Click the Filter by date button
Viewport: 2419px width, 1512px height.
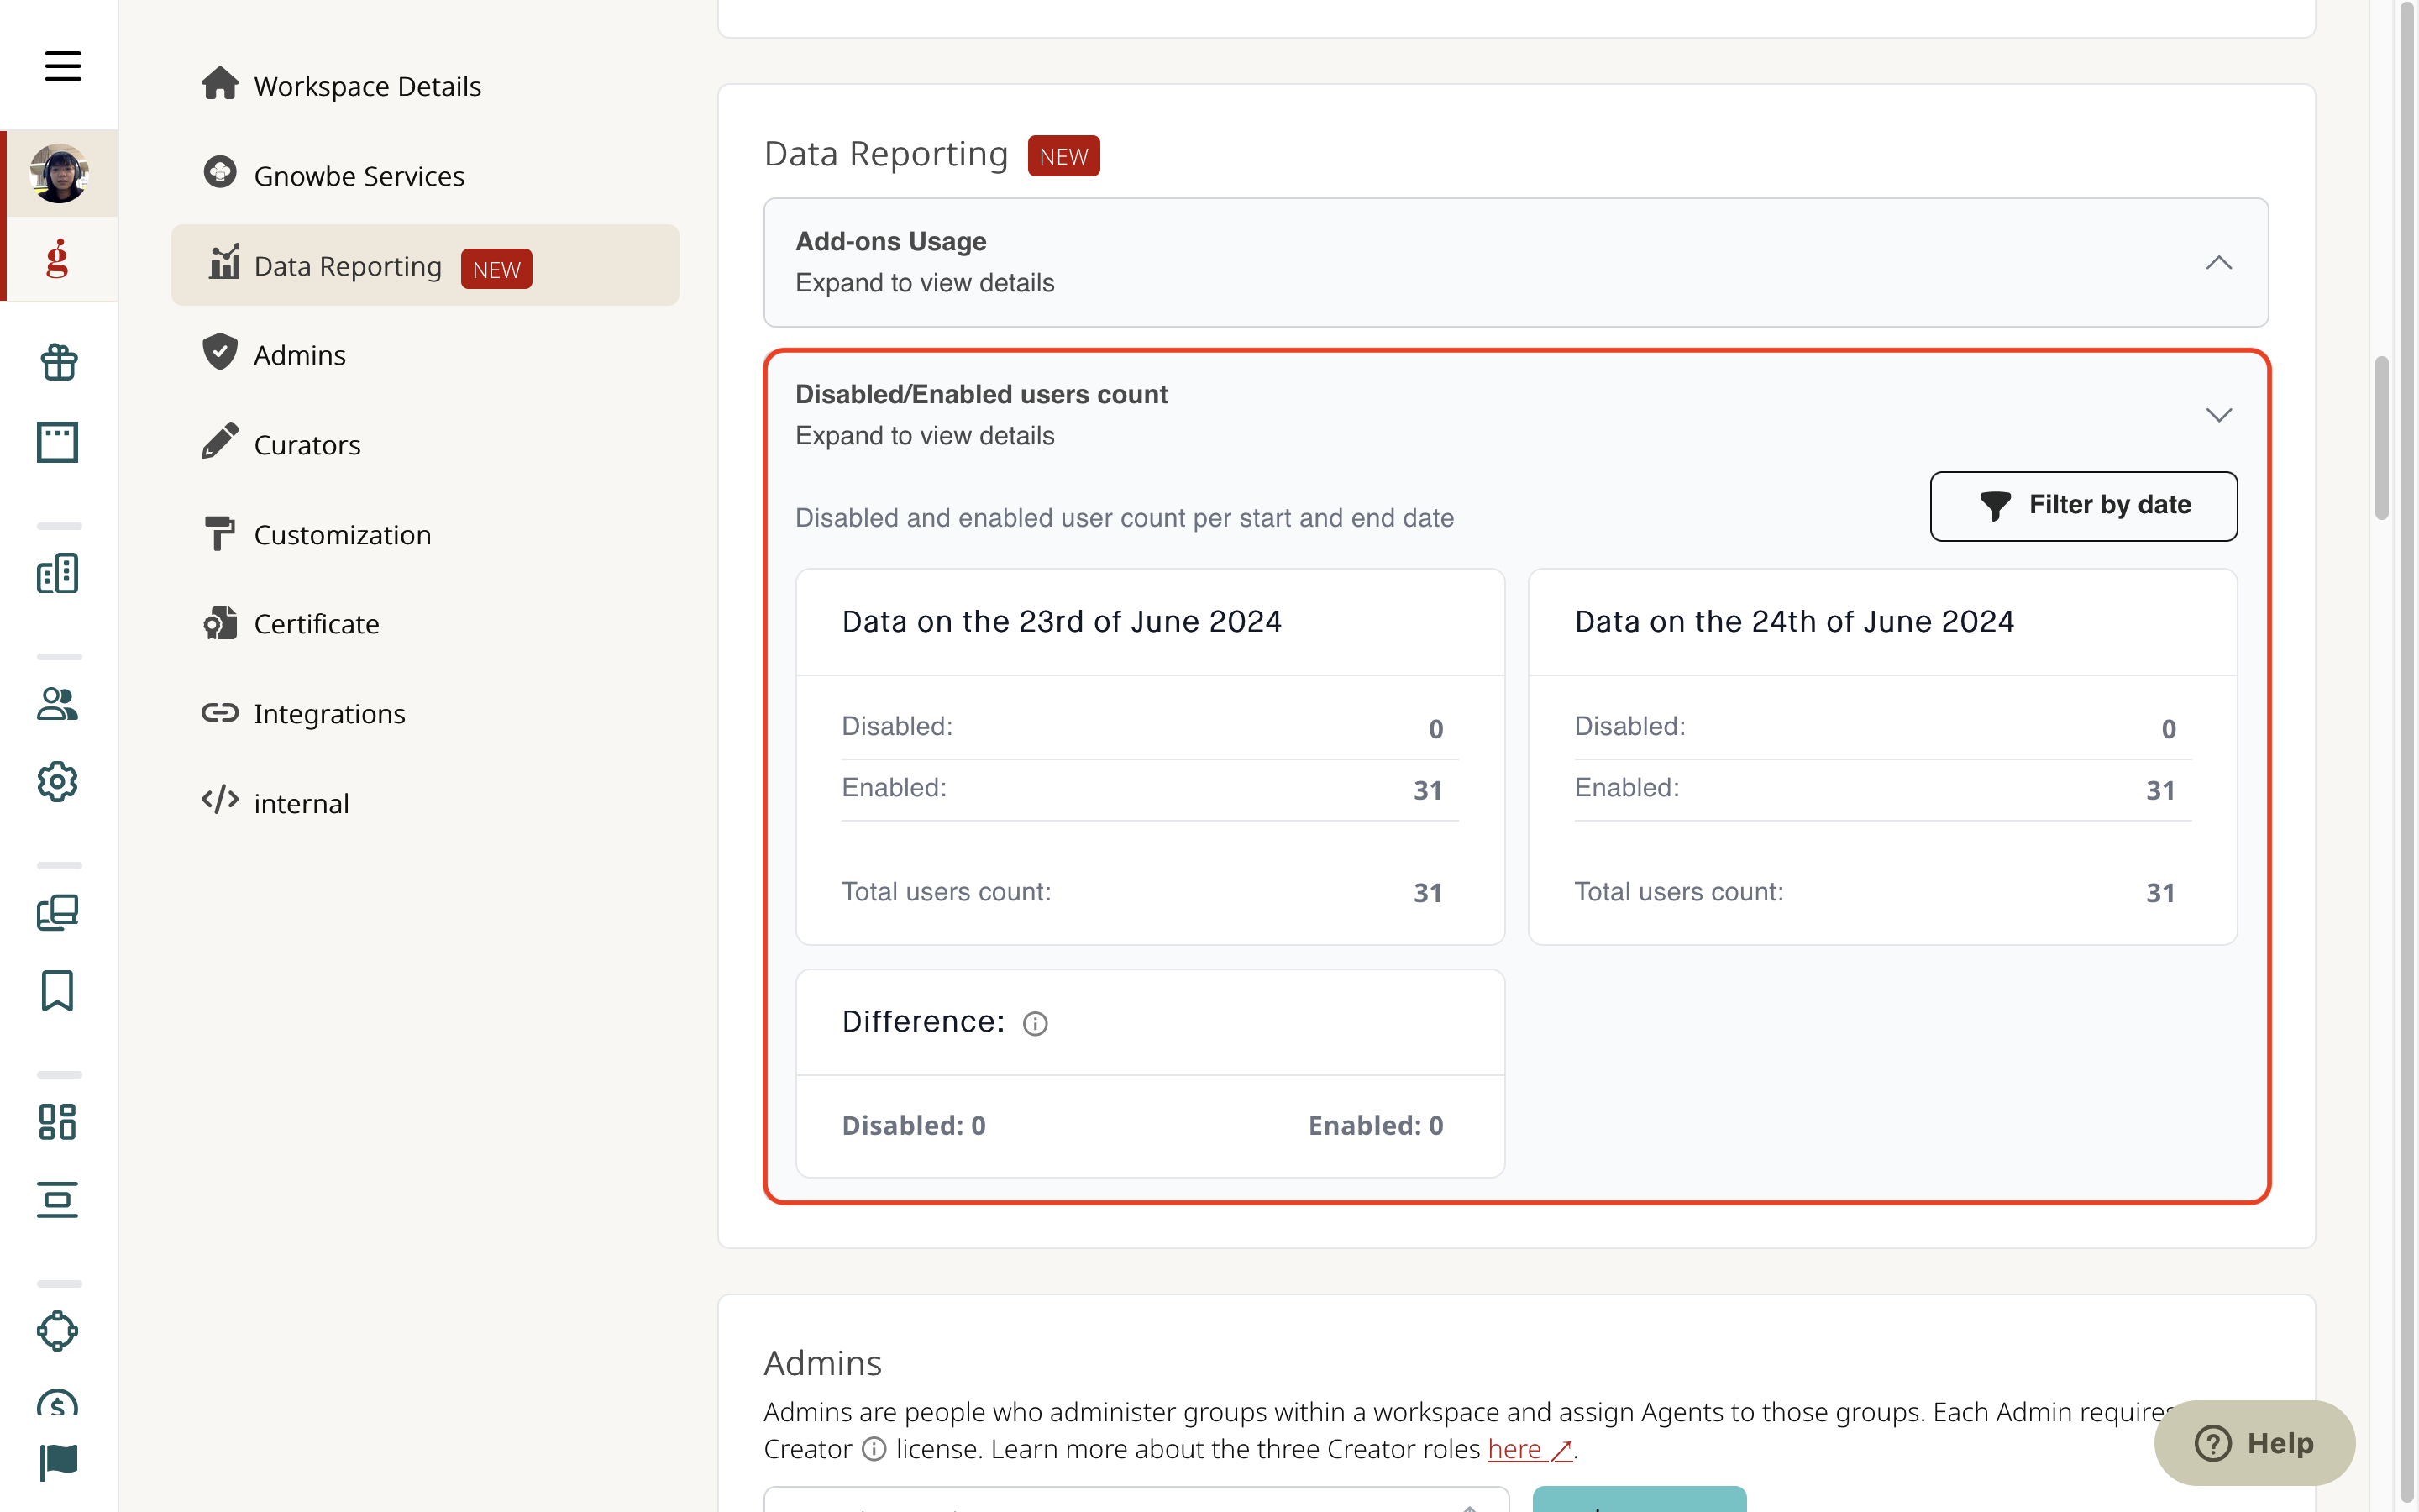(x=2083, y=506)
